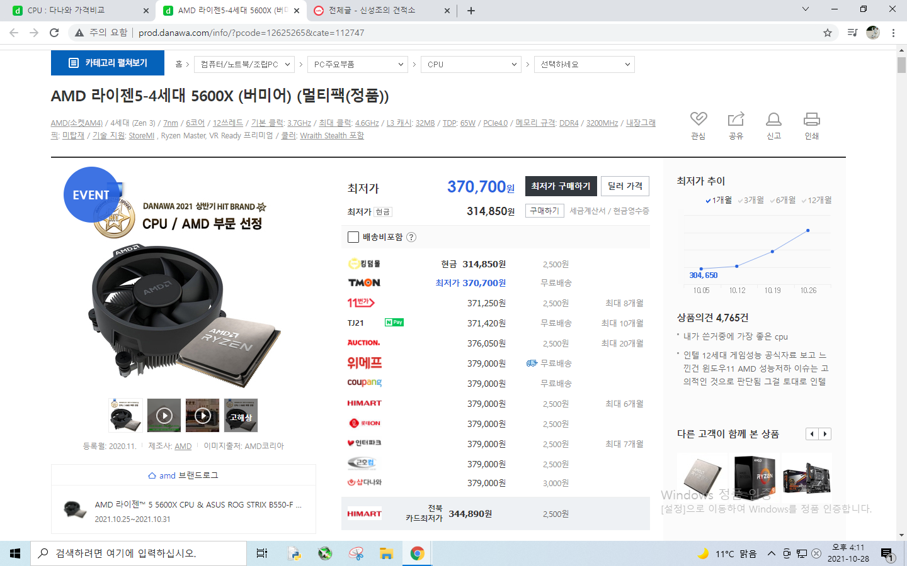
Task: Reload the page in Chrome
Action: tap(54, 33)
